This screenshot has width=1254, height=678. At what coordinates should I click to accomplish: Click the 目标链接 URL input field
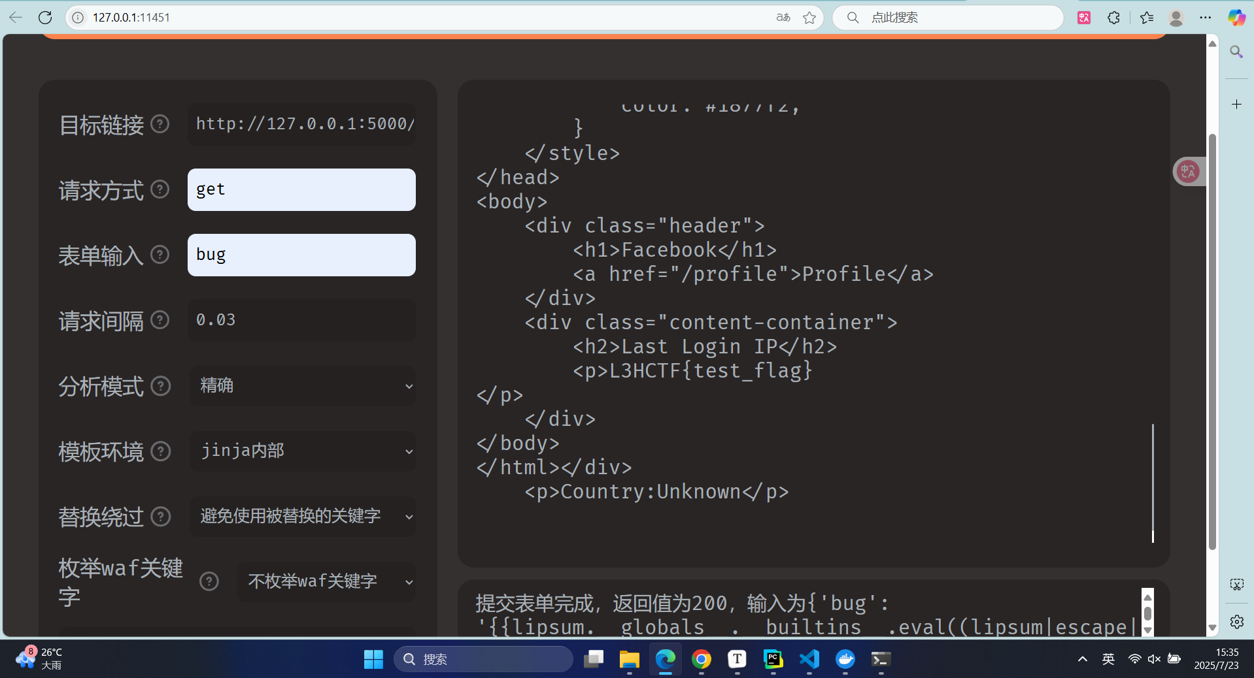click(301, 124)
